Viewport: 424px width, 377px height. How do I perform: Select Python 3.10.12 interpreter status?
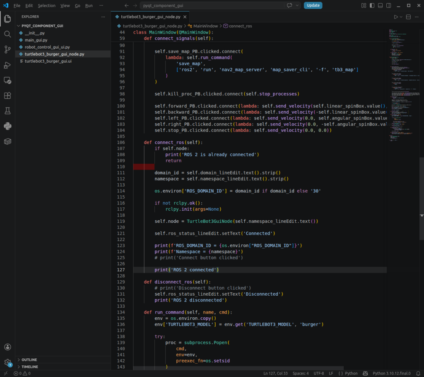[392, 374]
